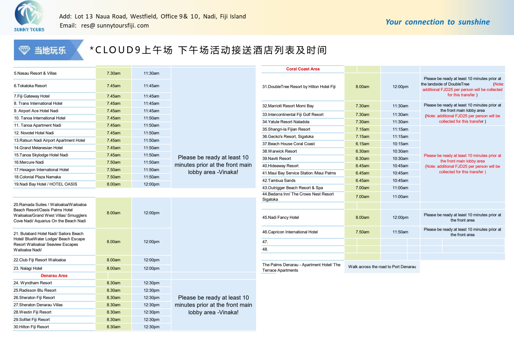Click 17.Hexagon International Hotel
The image size is (514, 363).
(x=41, y=170)
